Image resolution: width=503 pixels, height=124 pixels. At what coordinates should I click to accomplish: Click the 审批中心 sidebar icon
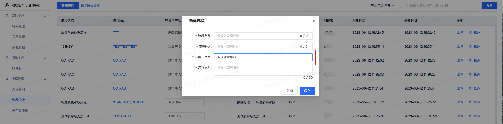point(7,16)
